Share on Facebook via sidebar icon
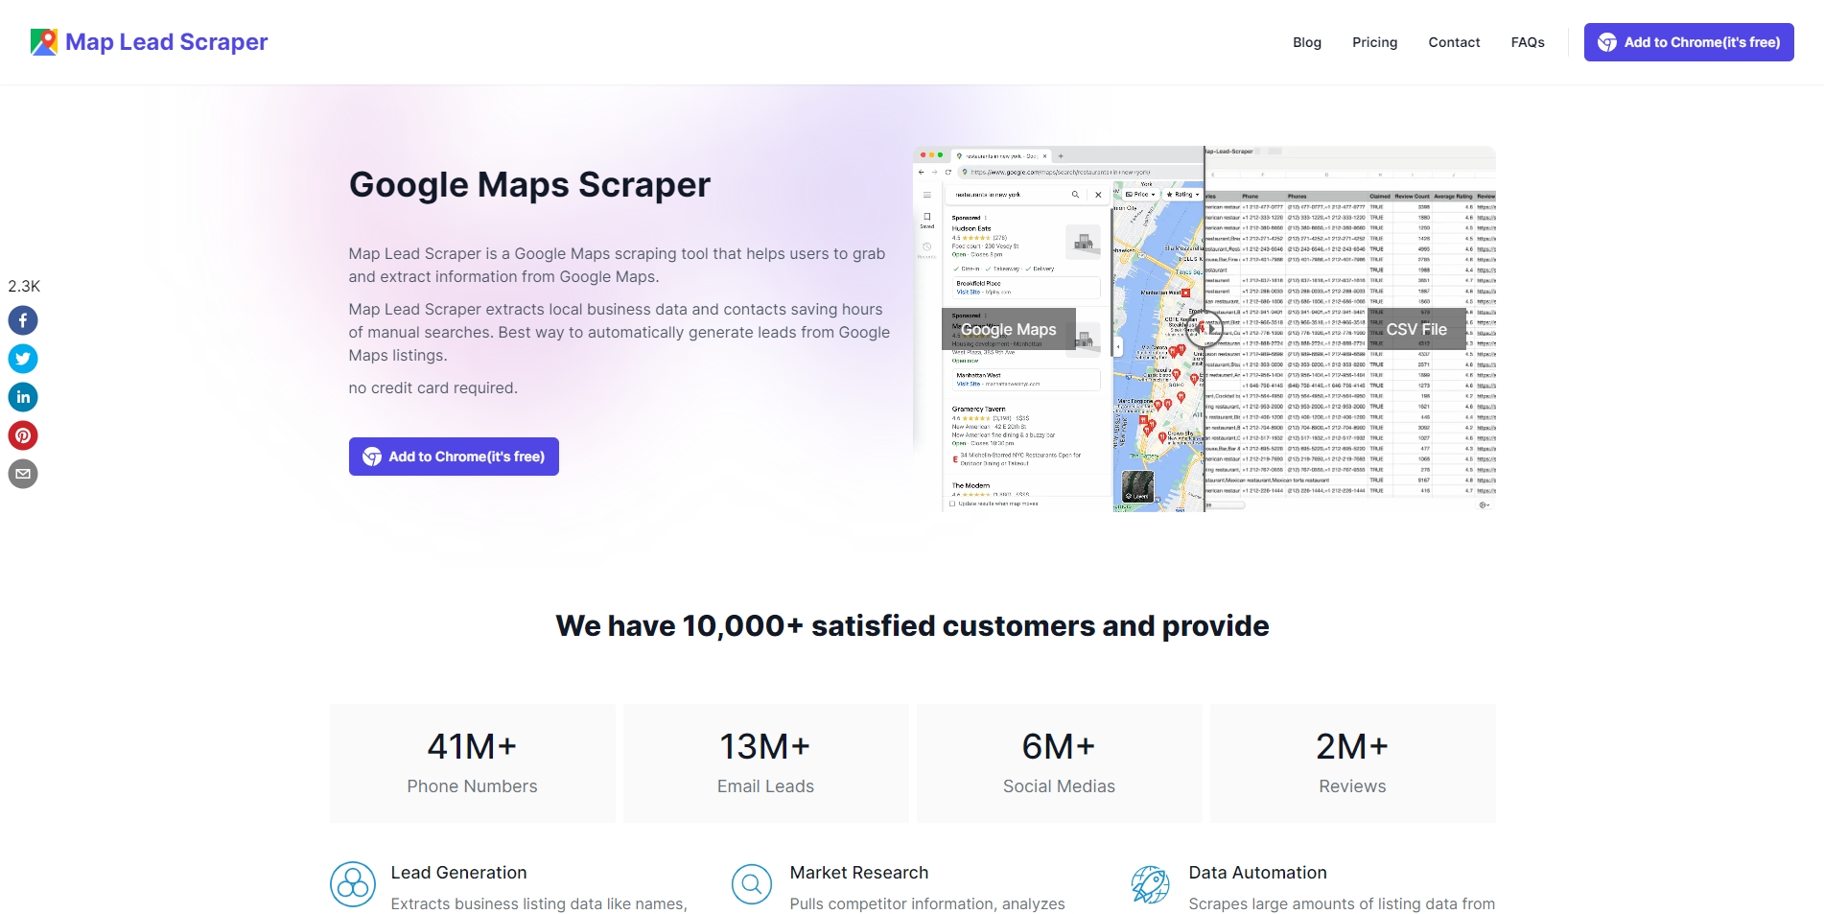Screen dimensions: 1824x914 pyautogui.click(x=23, y=320)
